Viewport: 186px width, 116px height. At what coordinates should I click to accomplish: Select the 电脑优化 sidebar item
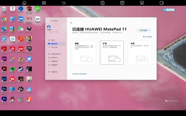tap(56, 72)
